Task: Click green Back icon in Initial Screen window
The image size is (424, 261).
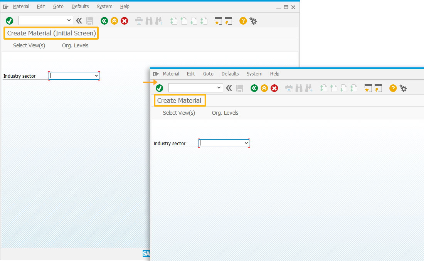Action: [104, 21]
